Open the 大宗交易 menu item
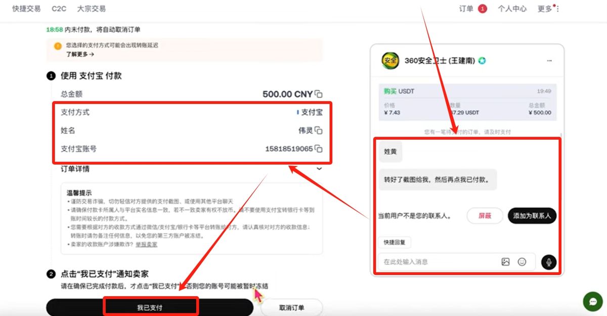This screenshot has height=316, width=607. coord(91,9)
